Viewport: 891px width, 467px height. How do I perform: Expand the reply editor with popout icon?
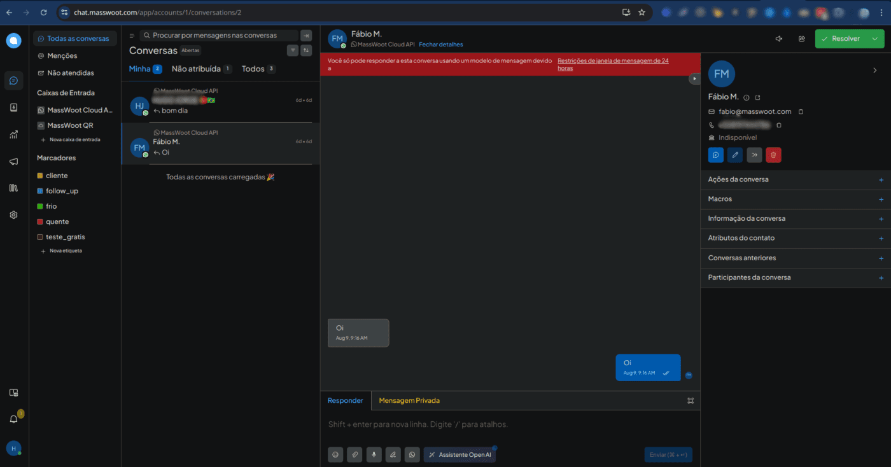point(691,401)
